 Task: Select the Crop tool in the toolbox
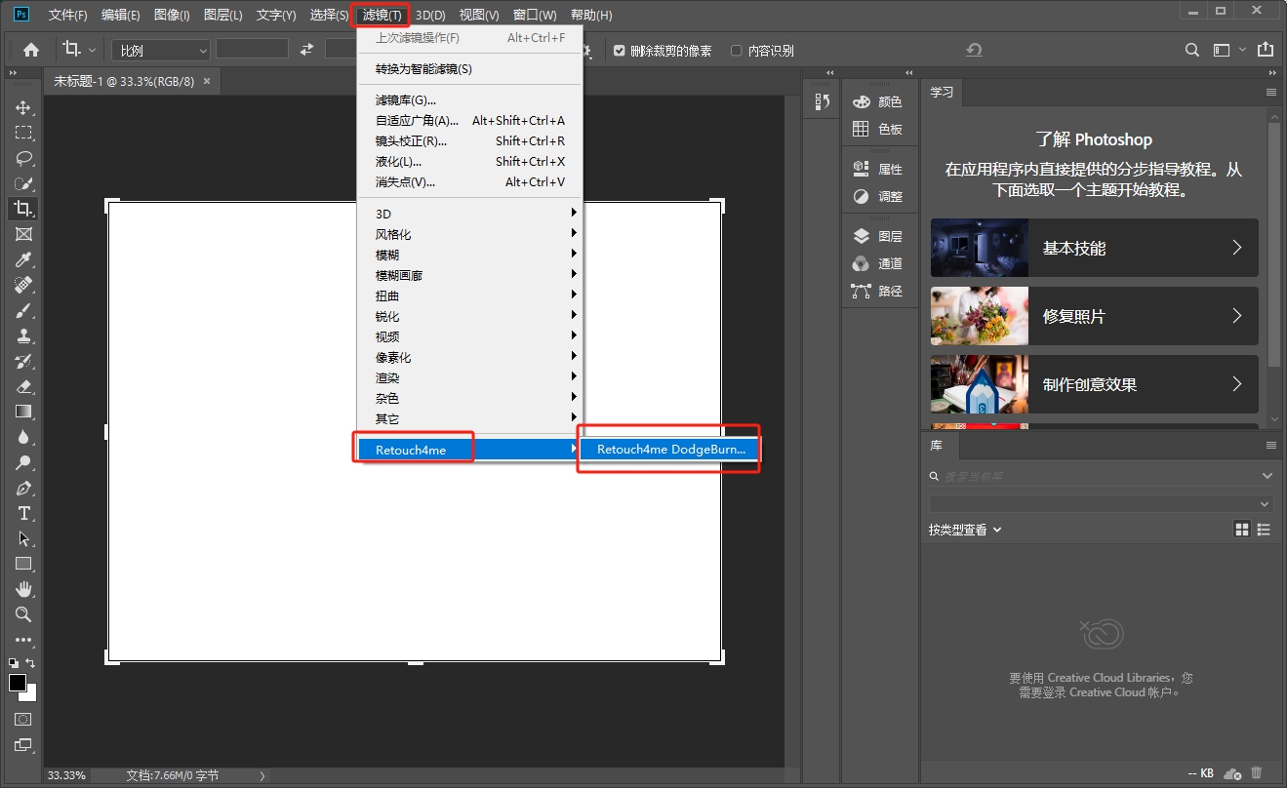pos(23,209)
